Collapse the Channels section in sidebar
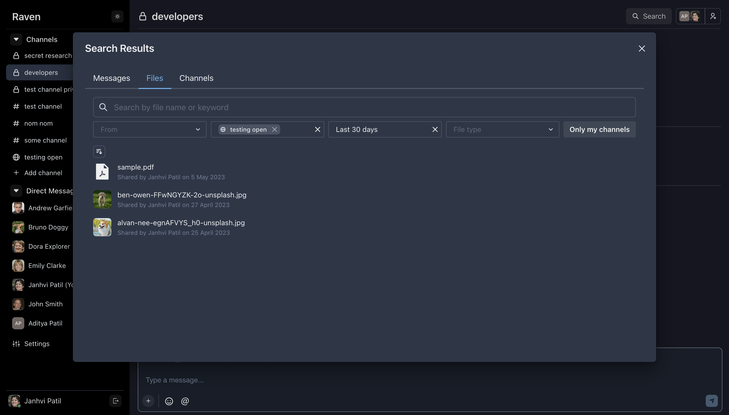The height and width of the screenshot is (415, 729). (x=16, y=39)
